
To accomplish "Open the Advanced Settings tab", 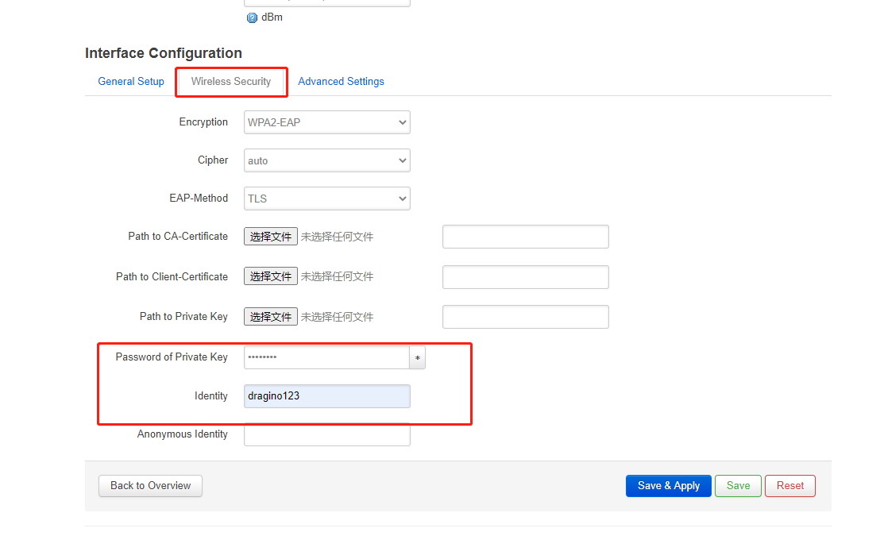I will (341, 81).
